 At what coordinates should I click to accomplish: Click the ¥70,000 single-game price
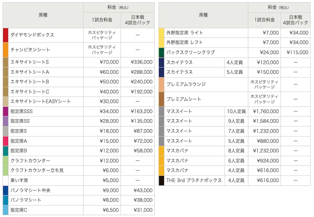(x=109, y=62)
